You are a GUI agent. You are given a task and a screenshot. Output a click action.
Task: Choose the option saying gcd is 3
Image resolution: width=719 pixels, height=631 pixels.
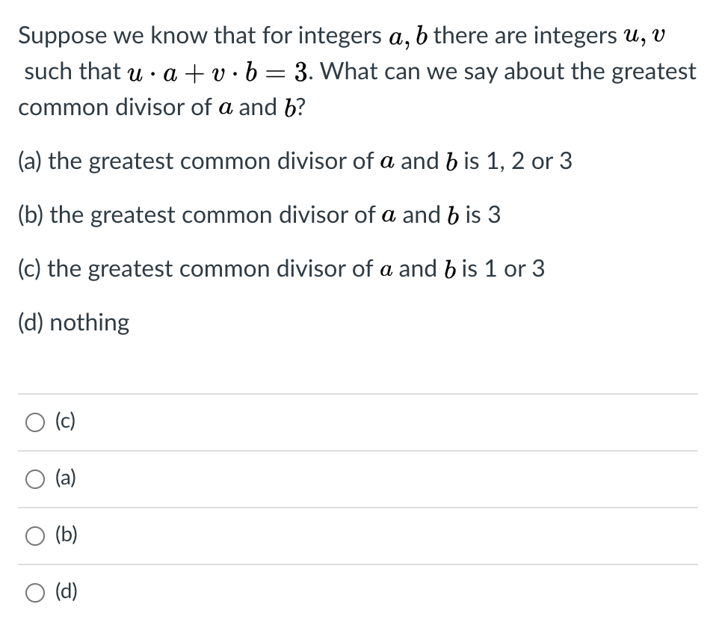click(258, 215)
